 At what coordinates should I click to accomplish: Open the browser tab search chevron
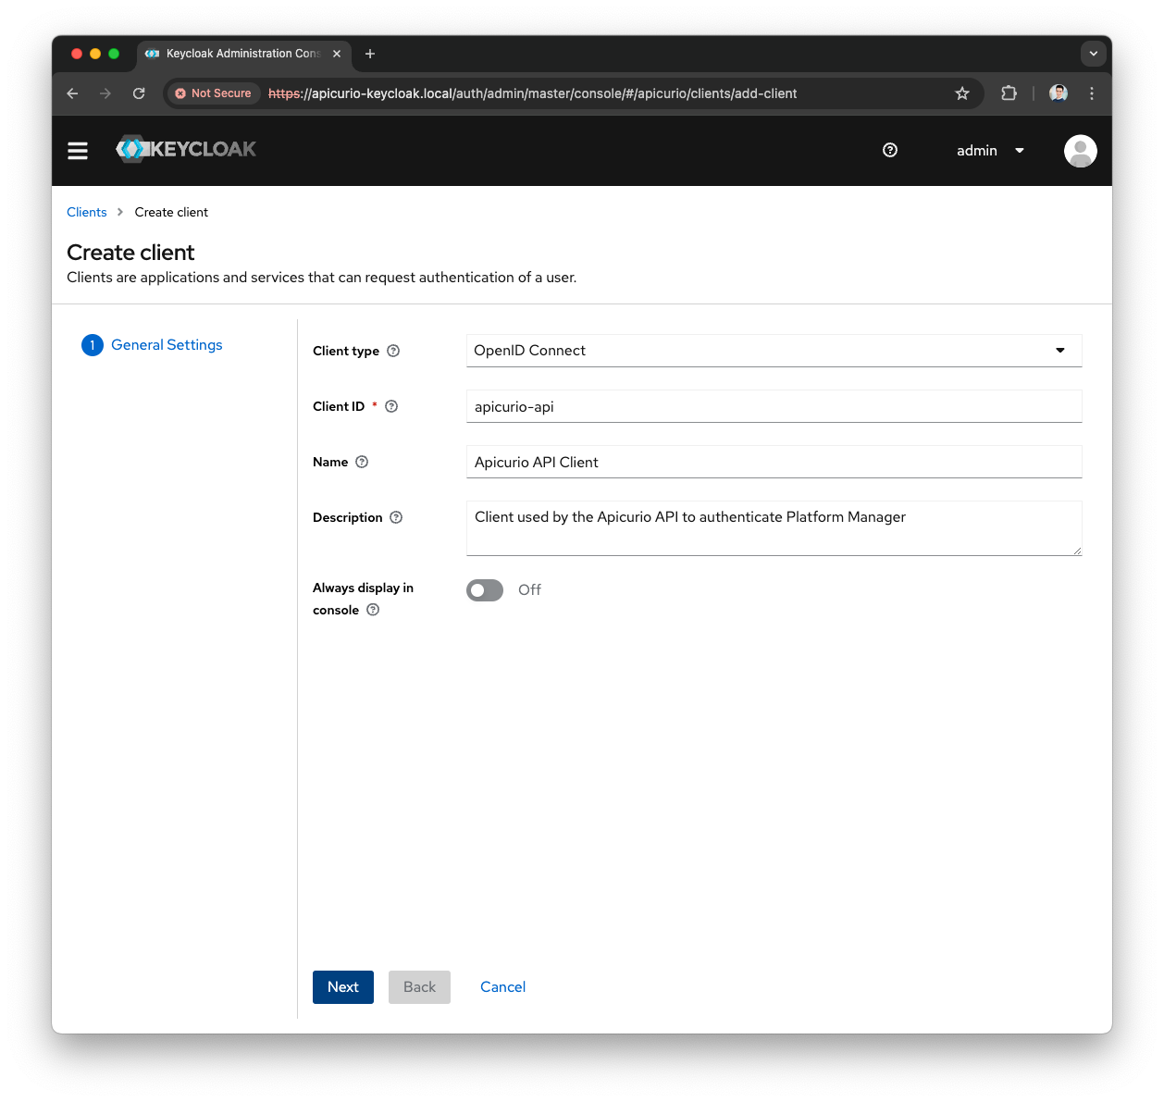pyautogui.click(x=1093, y=54)
